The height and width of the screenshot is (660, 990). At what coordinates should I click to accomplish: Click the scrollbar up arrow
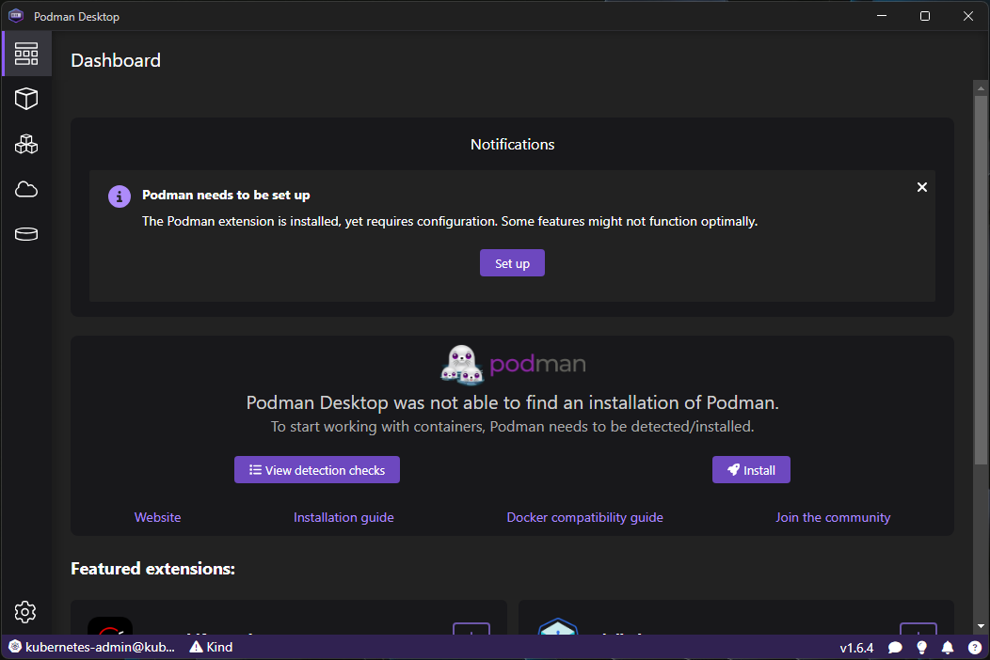click(981, 89)
